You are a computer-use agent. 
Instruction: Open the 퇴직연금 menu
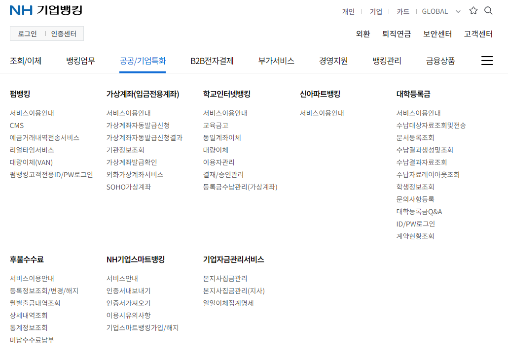coord(397,34)
